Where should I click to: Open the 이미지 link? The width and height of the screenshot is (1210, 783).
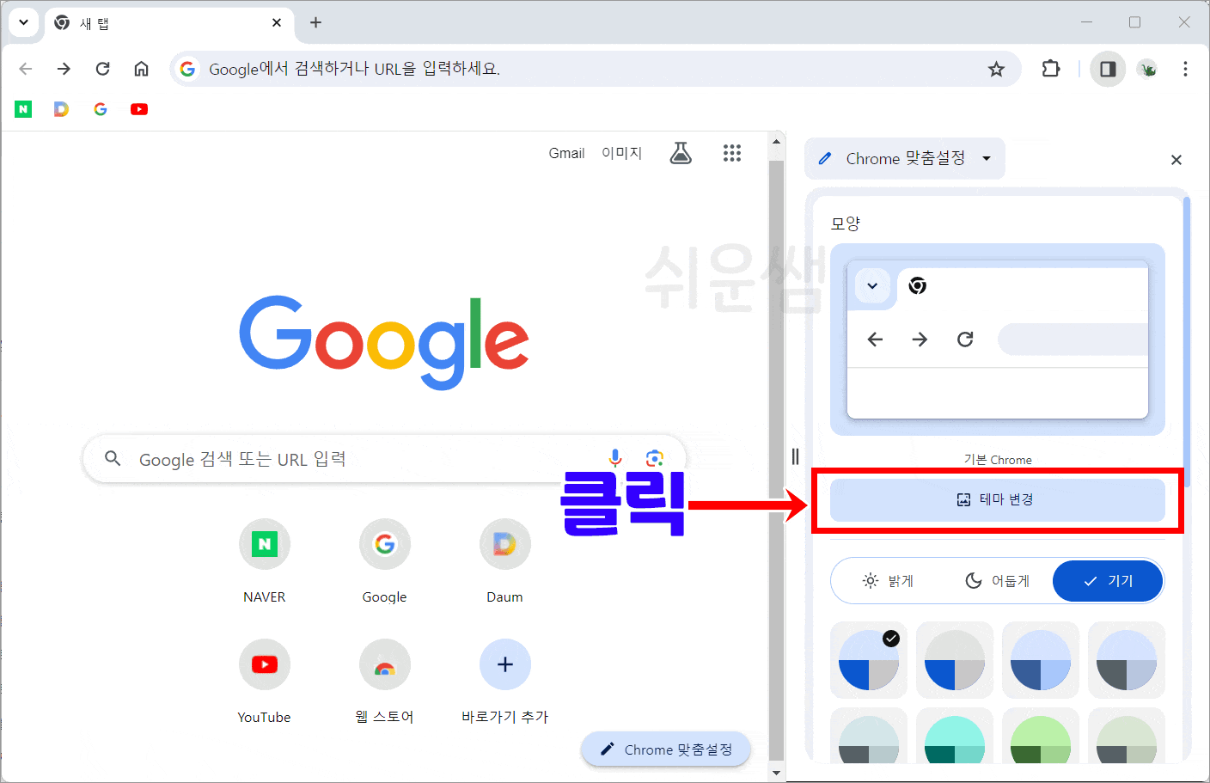[x=622, y=153]
